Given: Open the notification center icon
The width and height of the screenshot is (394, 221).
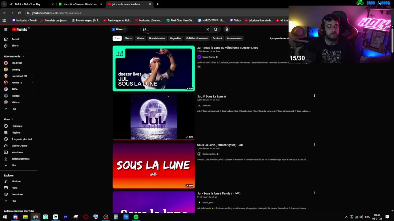Looking at the screenshot, I should (387, 217).
